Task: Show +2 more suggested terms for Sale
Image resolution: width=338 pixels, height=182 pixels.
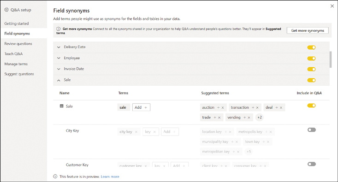Action: click(x=260, y=117)
